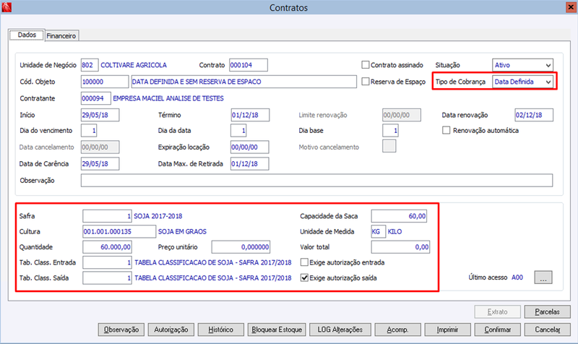
Task: Click the Confirmar button
Action: (497, 330)
